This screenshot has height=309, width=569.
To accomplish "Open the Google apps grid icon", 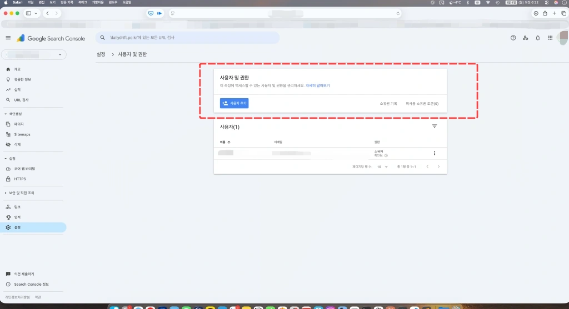I will tap(550, 38).
